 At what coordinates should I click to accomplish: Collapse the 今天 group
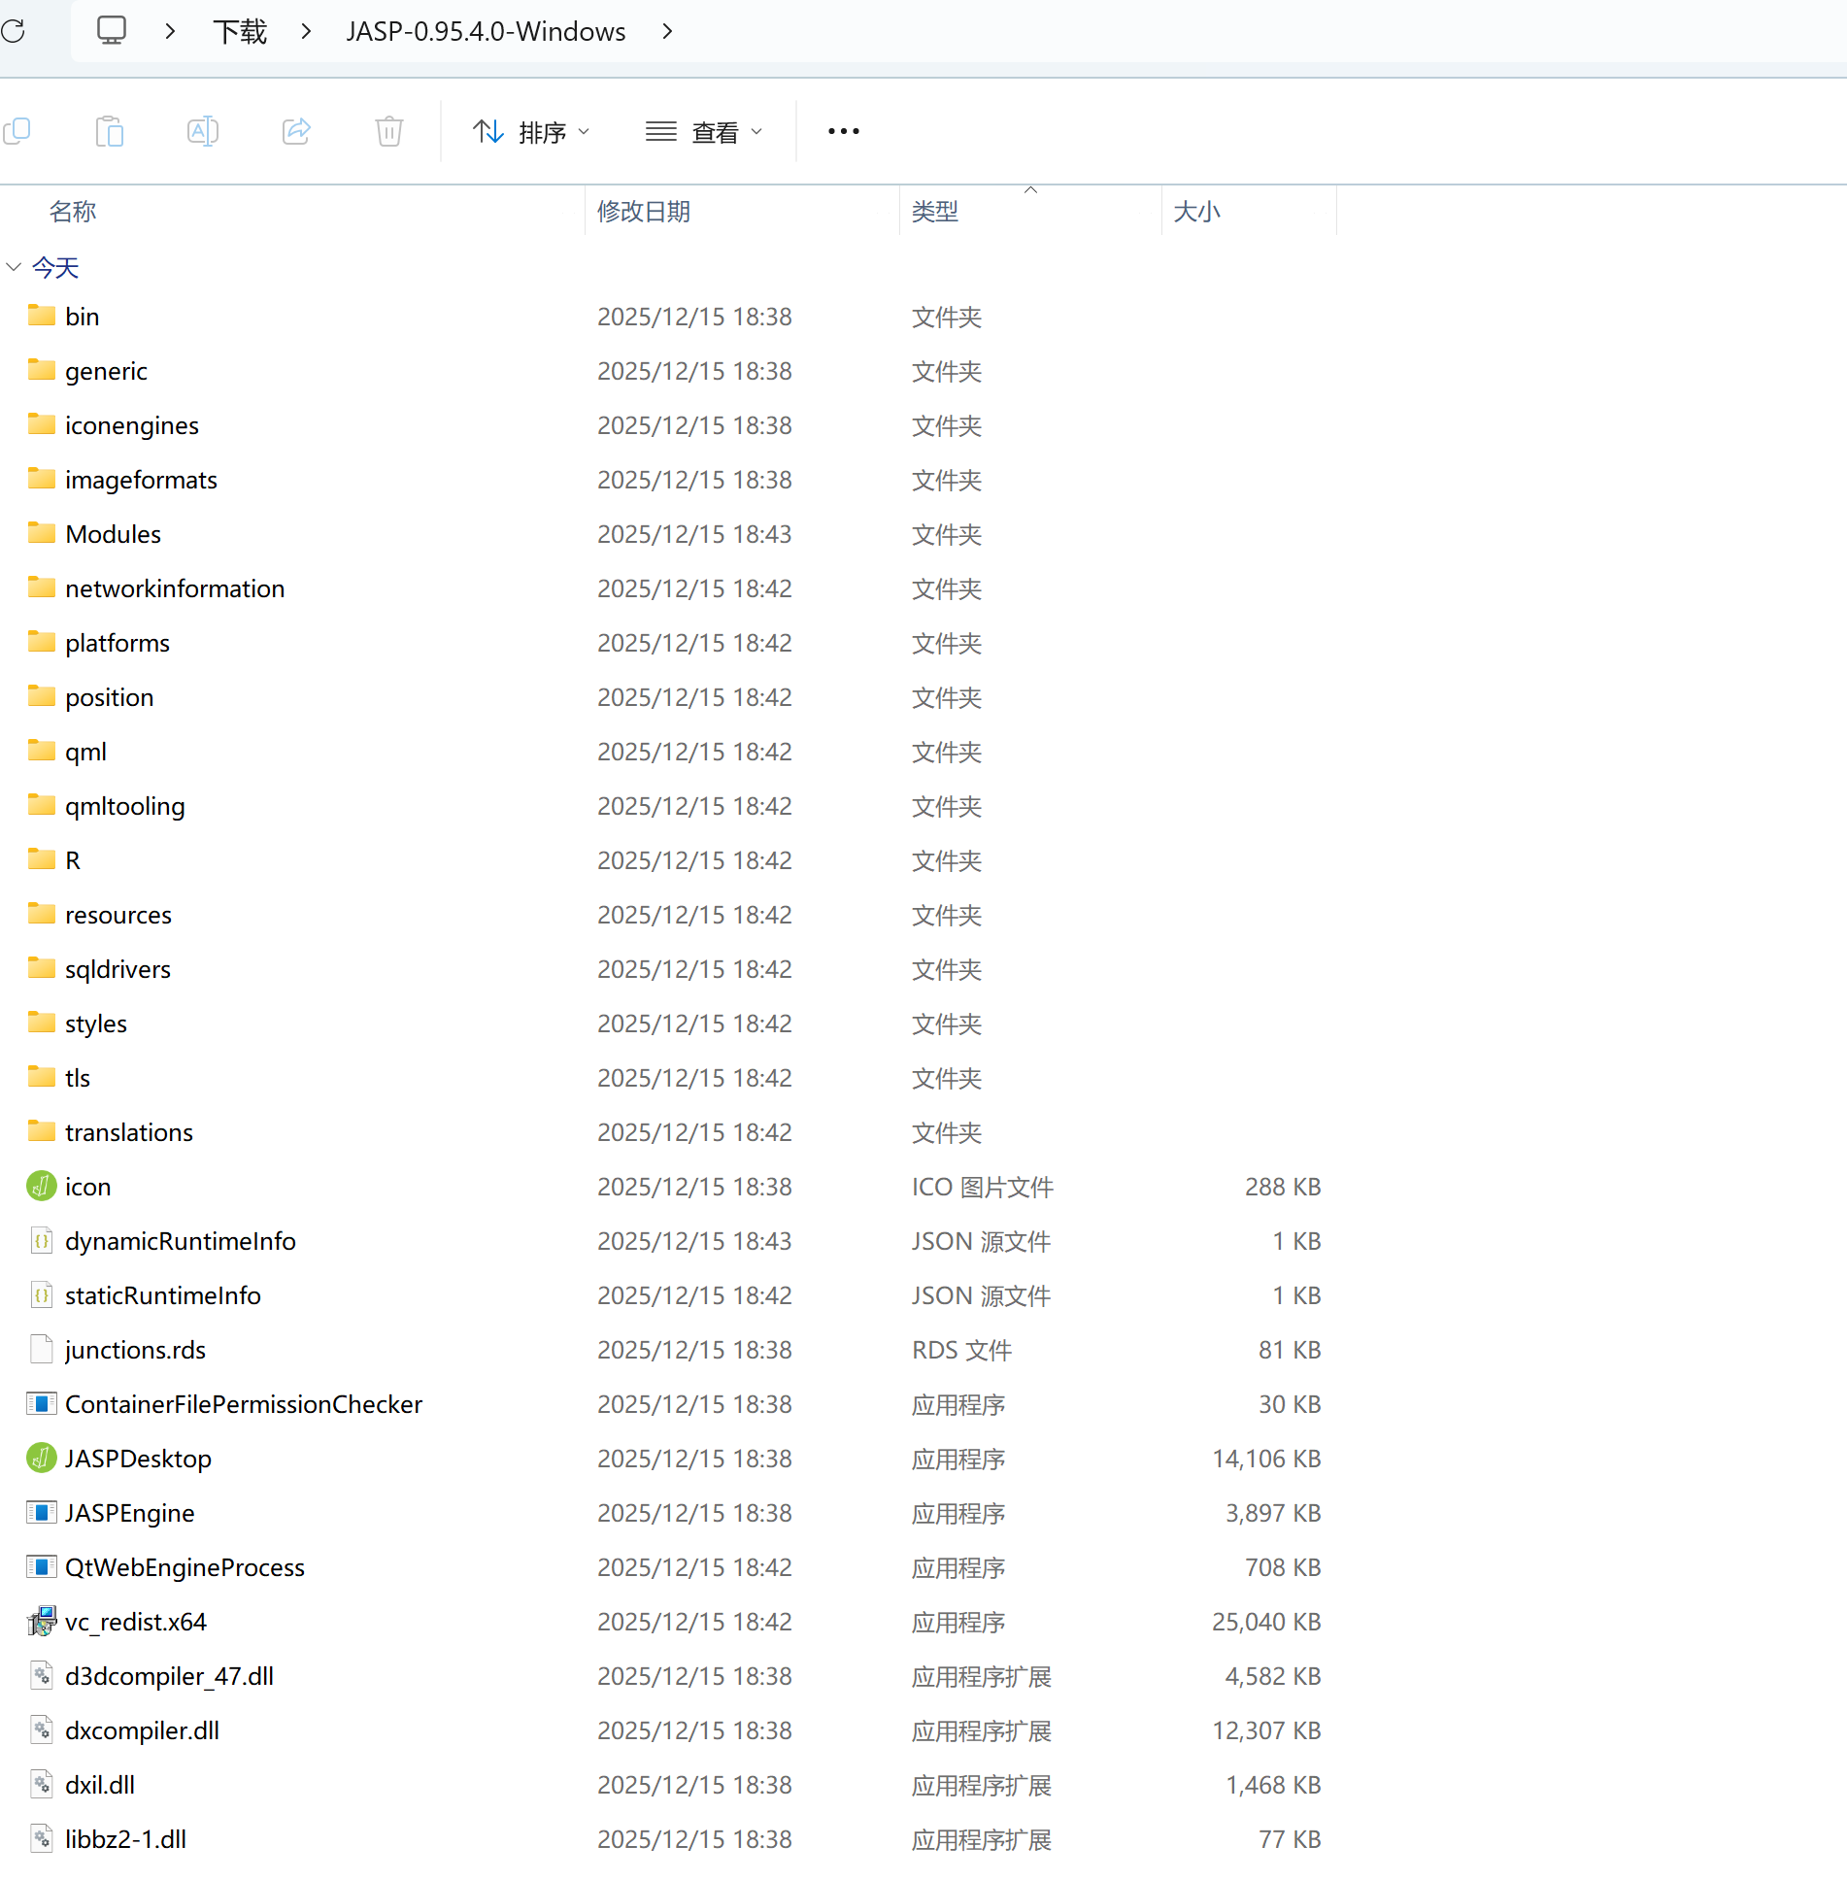click(x=14, y=267)
